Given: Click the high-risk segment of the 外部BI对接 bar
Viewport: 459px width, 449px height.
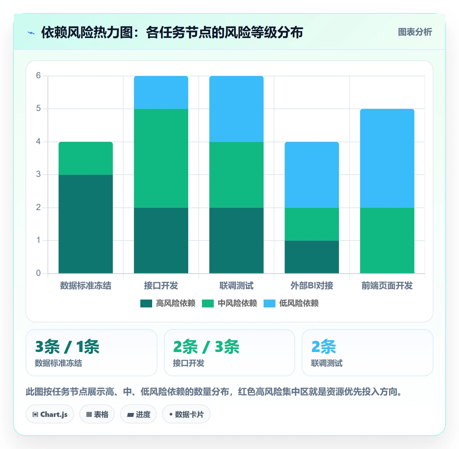Looking at the screenshot, I should tap(312, 257).
